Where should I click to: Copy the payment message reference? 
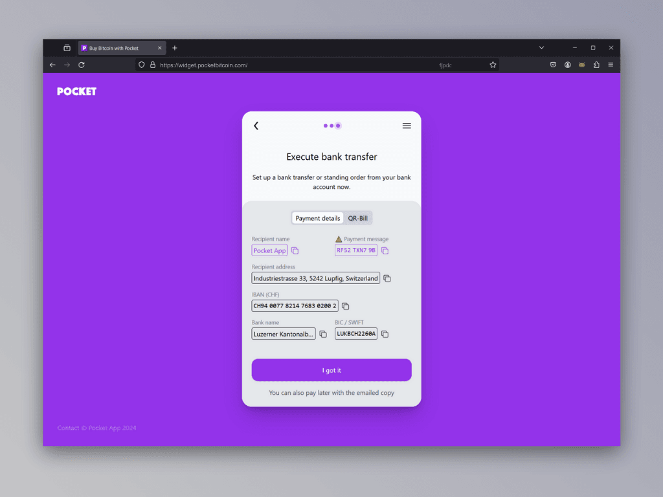pos(385,250)
